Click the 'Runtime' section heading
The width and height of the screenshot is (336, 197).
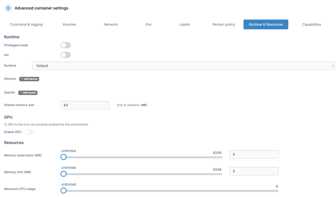[12, 37]
